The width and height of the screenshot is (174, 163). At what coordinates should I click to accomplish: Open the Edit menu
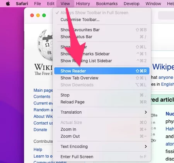(51, 3)
